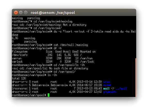Click the 'ls -lh' command at /var/spool prompt

[x=52, y=75]
